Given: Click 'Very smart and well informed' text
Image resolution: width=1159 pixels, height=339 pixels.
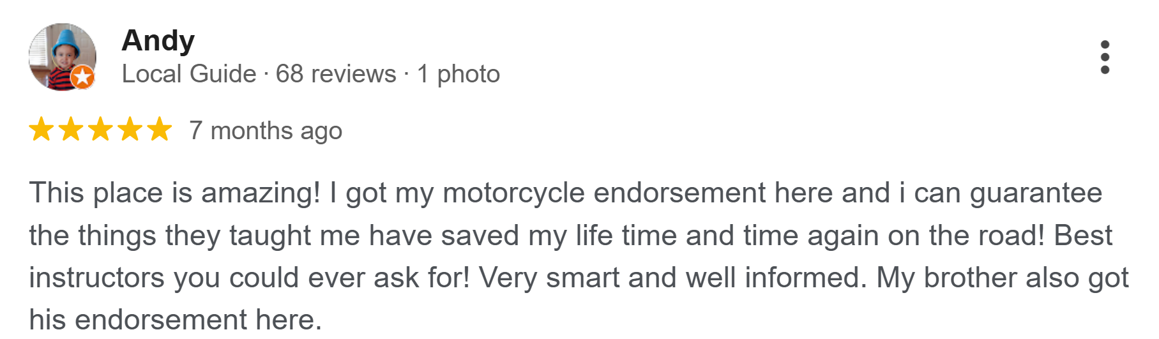Looking at the screenshot, I should point(672,278).
